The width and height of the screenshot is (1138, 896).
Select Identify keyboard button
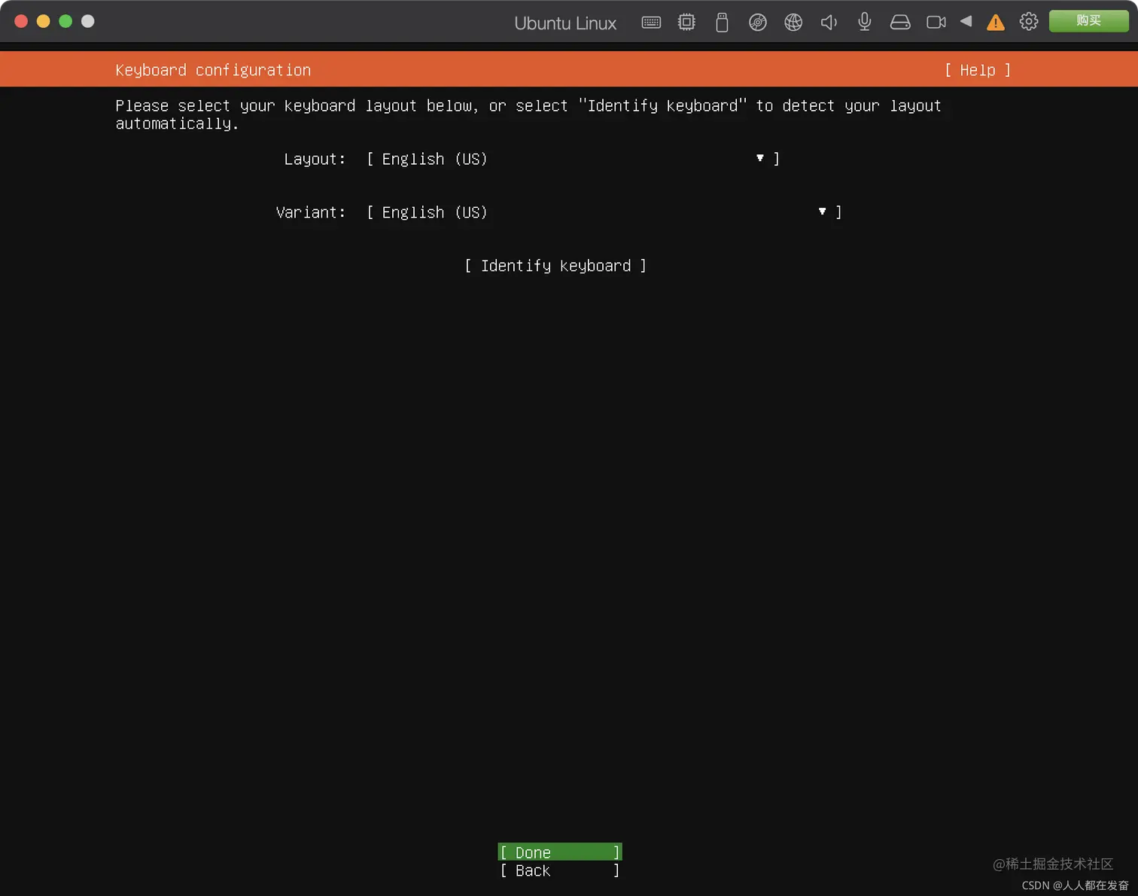coord(555,266)
